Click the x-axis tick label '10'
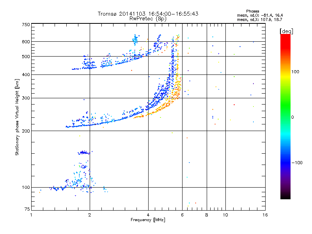The width and height of the screenshot is (312, 234). coord(225,215)
